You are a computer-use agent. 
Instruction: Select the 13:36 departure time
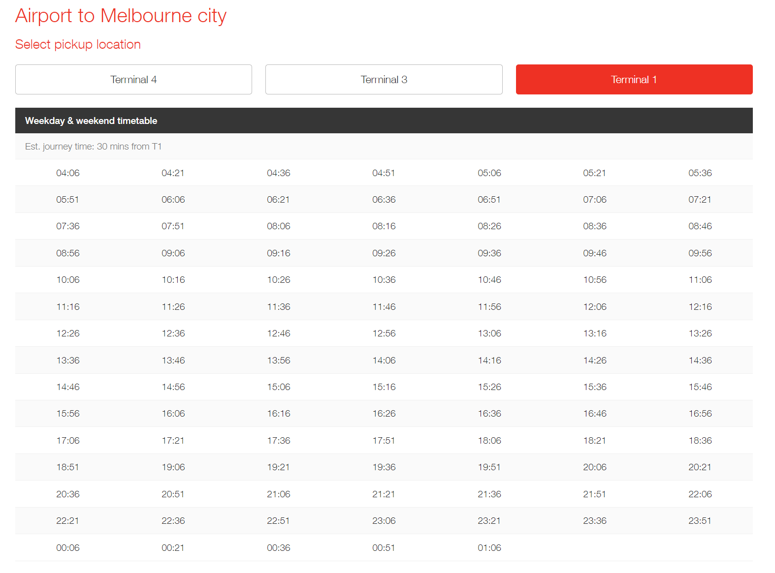[x=68, y=361]
